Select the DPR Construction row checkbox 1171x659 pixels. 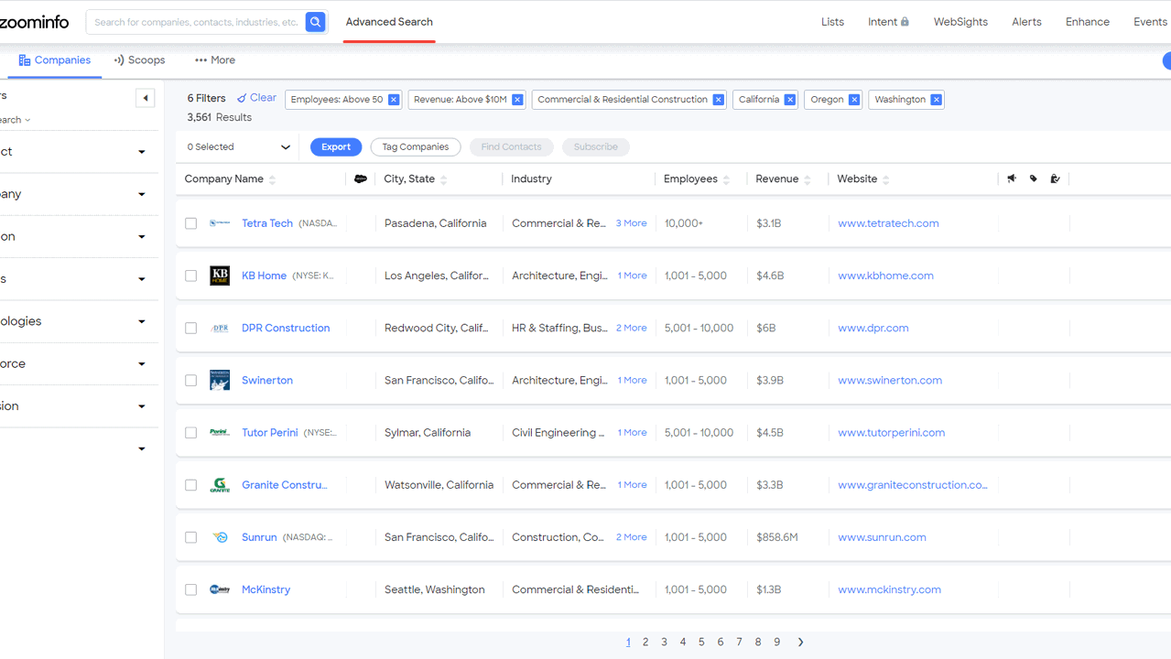coord(191,328)
